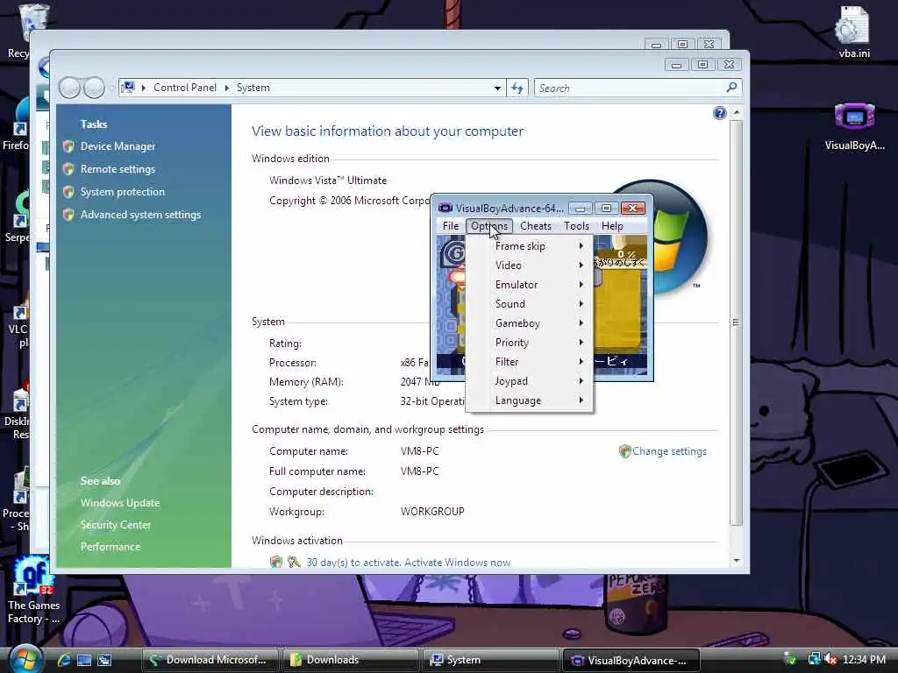Screen dimensions: 898x673
Task: Open the Gameboy submenu
Action: [x=530, y=323]
